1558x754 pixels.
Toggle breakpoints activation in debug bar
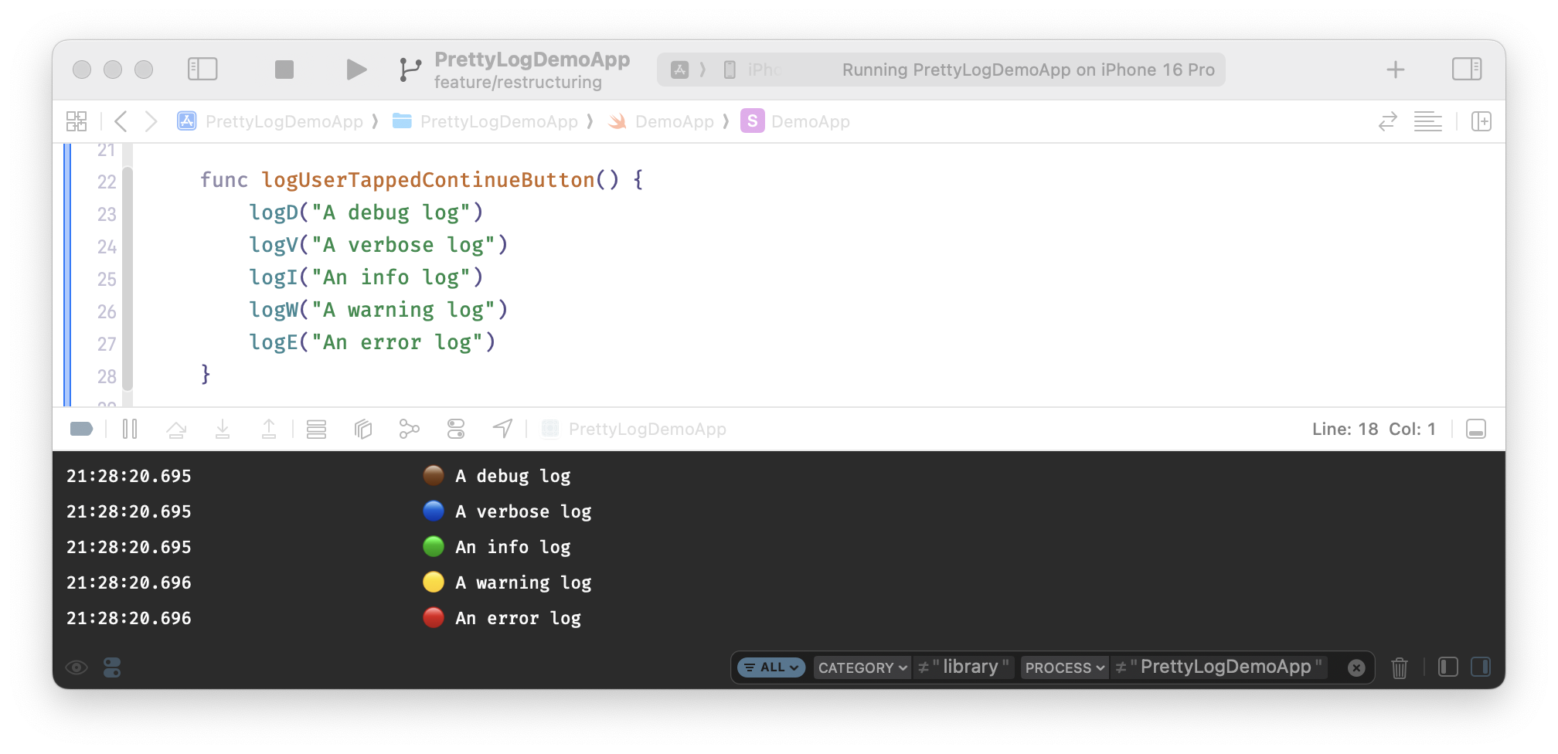(81, 429)
